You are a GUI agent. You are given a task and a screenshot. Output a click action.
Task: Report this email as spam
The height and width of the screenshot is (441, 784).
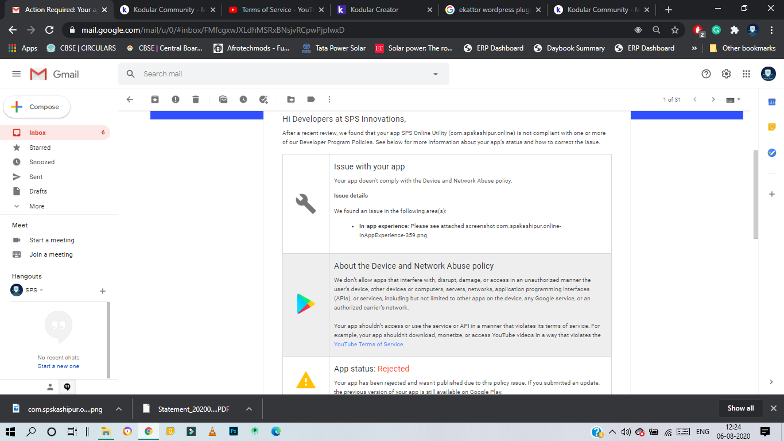click(176, 99)
